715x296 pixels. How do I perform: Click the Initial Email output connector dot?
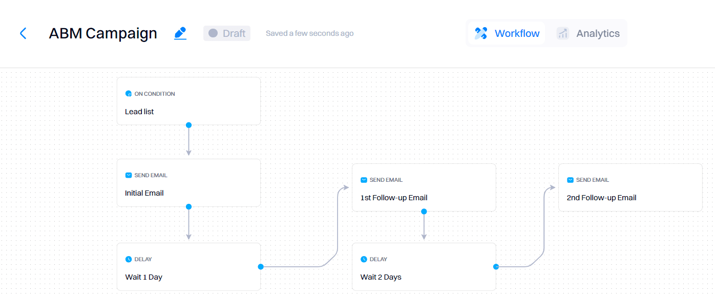tap(188, 207)
